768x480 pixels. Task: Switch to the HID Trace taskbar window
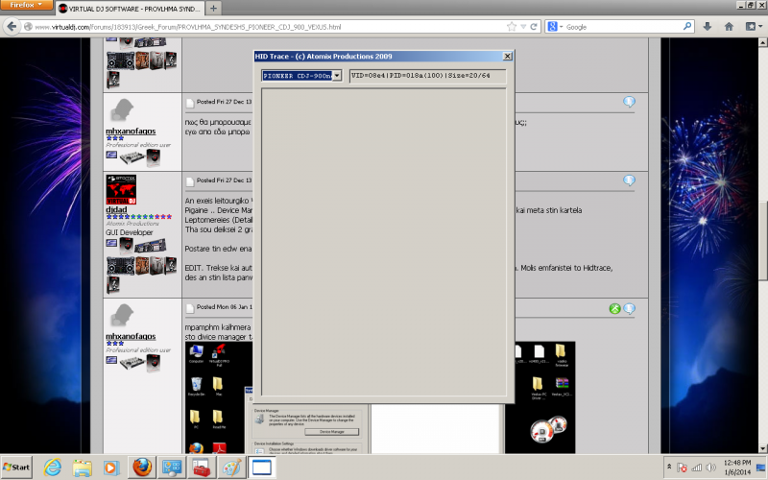click(261, 468)
